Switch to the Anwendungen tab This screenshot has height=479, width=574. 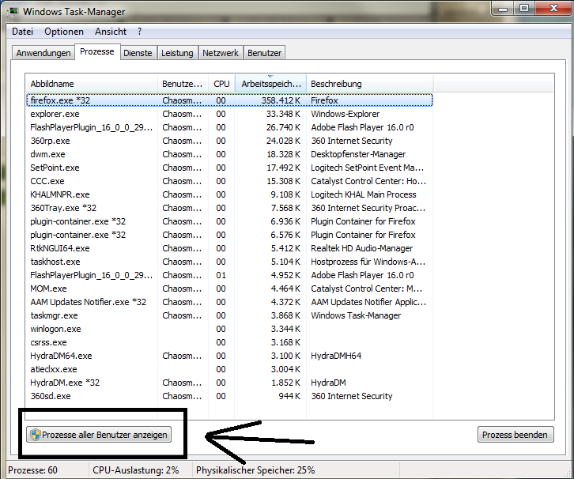(43, 53)
